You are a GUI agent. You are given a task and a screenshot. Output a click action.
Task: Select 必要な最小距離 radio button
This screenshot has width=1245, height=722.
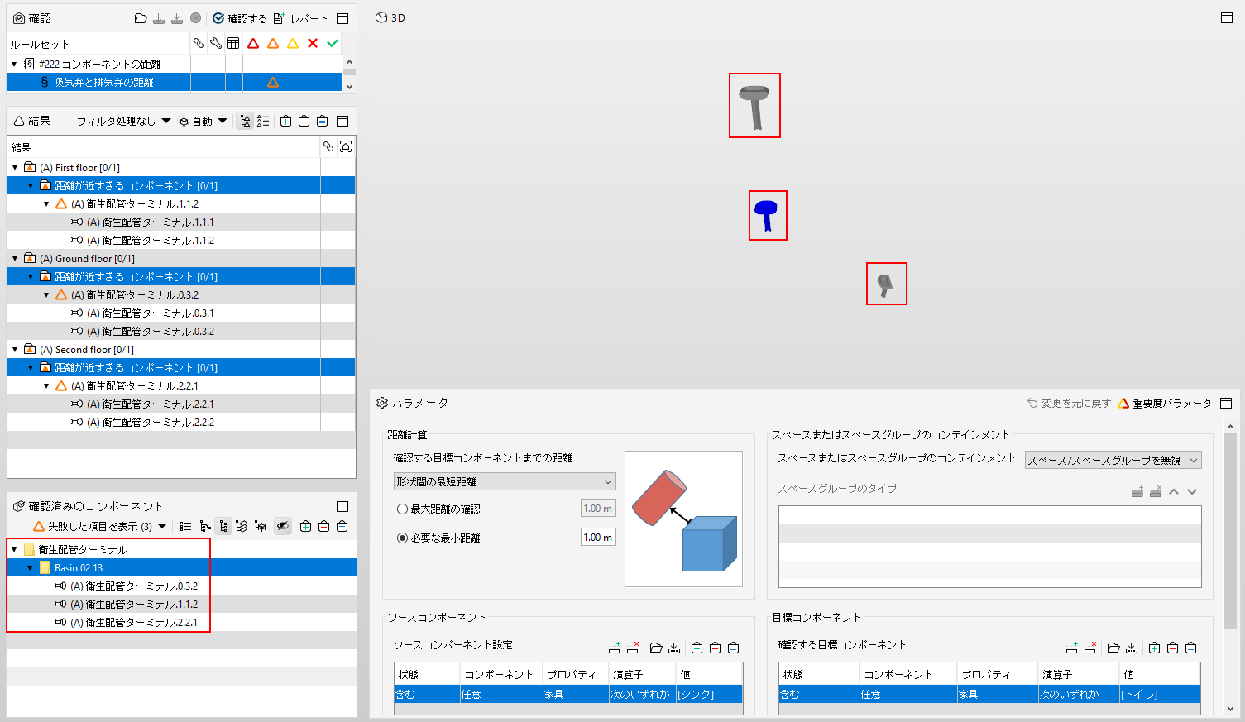pyautogui.click(x=402, y=538)
